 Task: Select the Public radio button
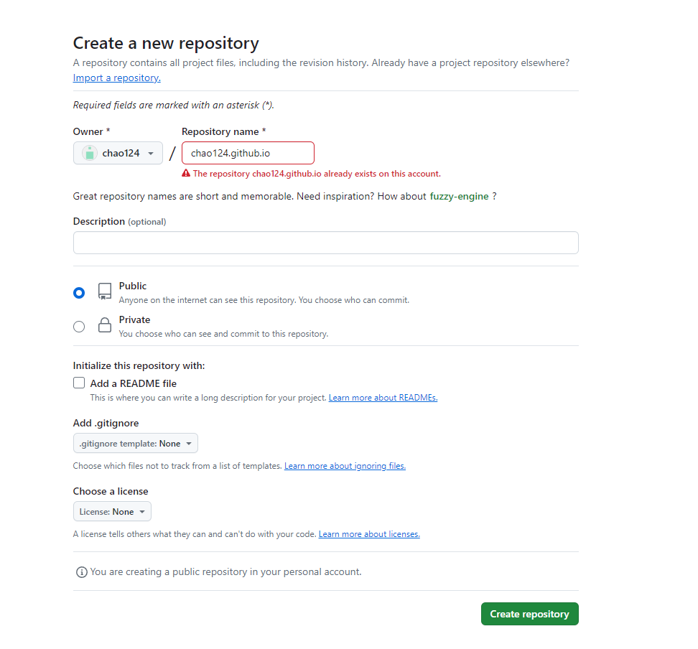tap(79, 293)
